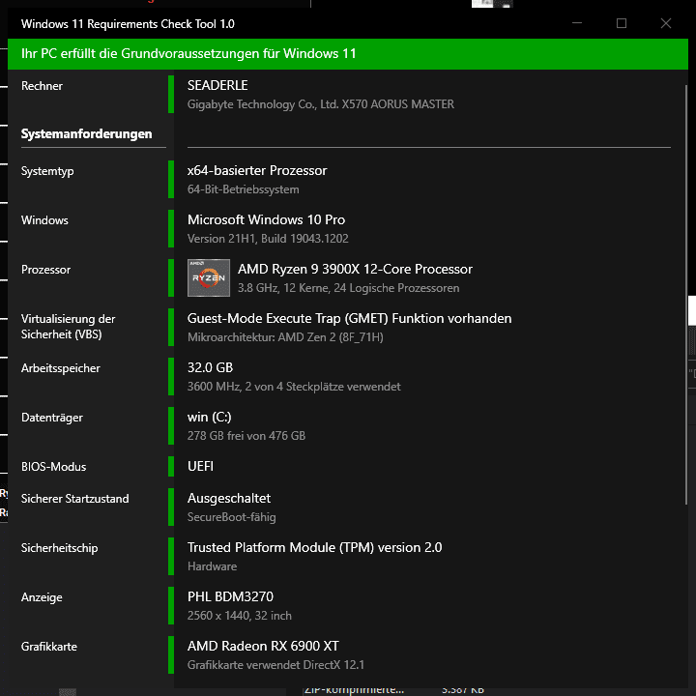Click 'Grafikkarte verwendet DirectX 12.1' text
This screenshot has height=696, width=696.
pyautogui.click(x=275, y=665)
